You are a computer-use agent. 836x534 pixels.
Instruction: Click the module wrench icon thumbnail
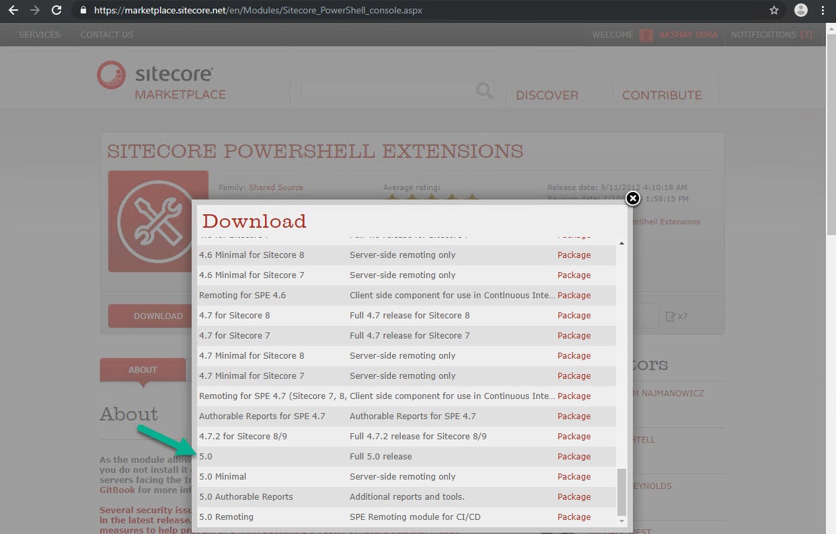click(x=158, y=221)
